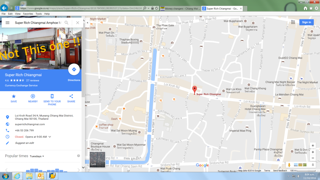Click the help icon beside Popular times
The height and width of the screenshot is (180, 320).
(78, 156)
